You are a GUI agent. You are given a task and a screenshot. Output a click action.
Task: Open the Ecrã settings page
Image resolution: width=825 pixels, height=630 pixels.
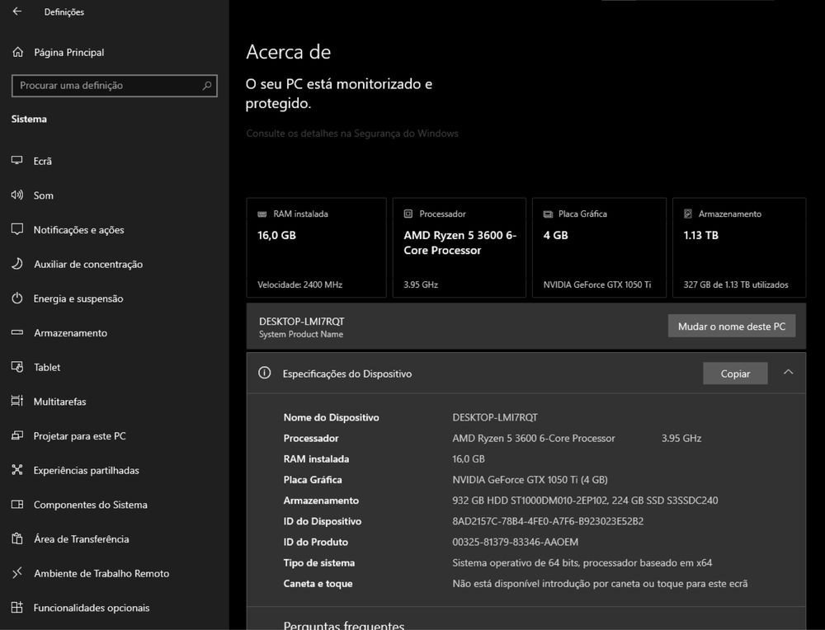coord(43,161)
